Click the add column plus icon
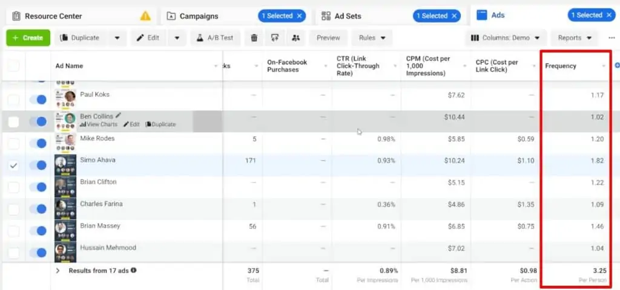The image size is (620, 290). [x=616, y=65]
